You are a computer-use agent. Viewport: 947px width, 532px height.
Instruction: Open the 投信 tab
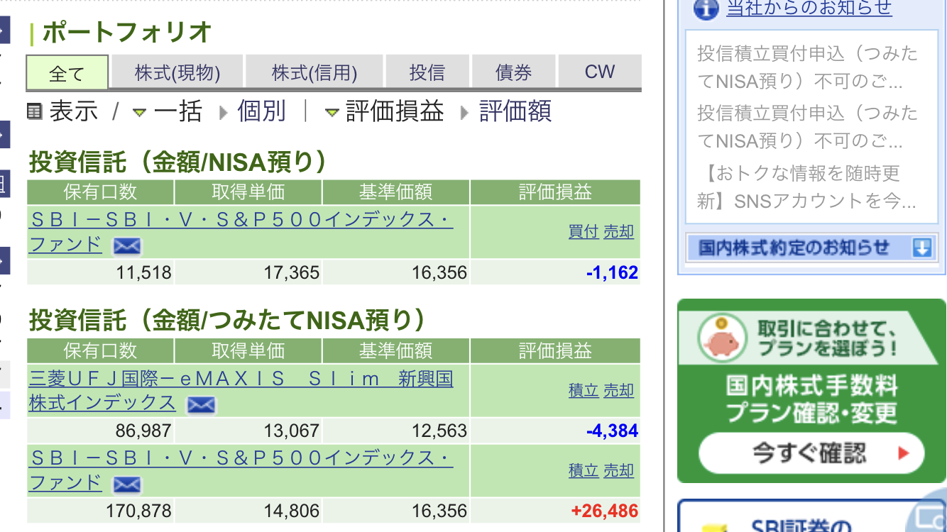427,72
